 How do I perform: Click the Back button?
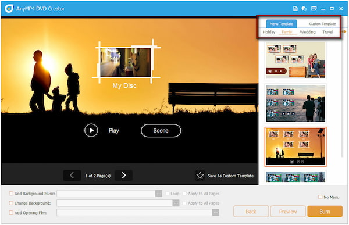point(251,212)
